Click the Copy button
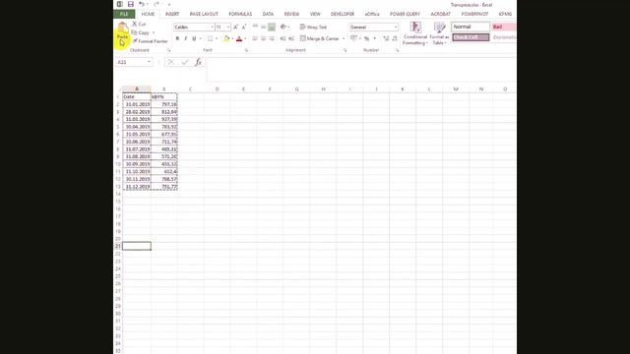Image resolution: width=630 pixels, height=354 pixels. pos(141,32)
